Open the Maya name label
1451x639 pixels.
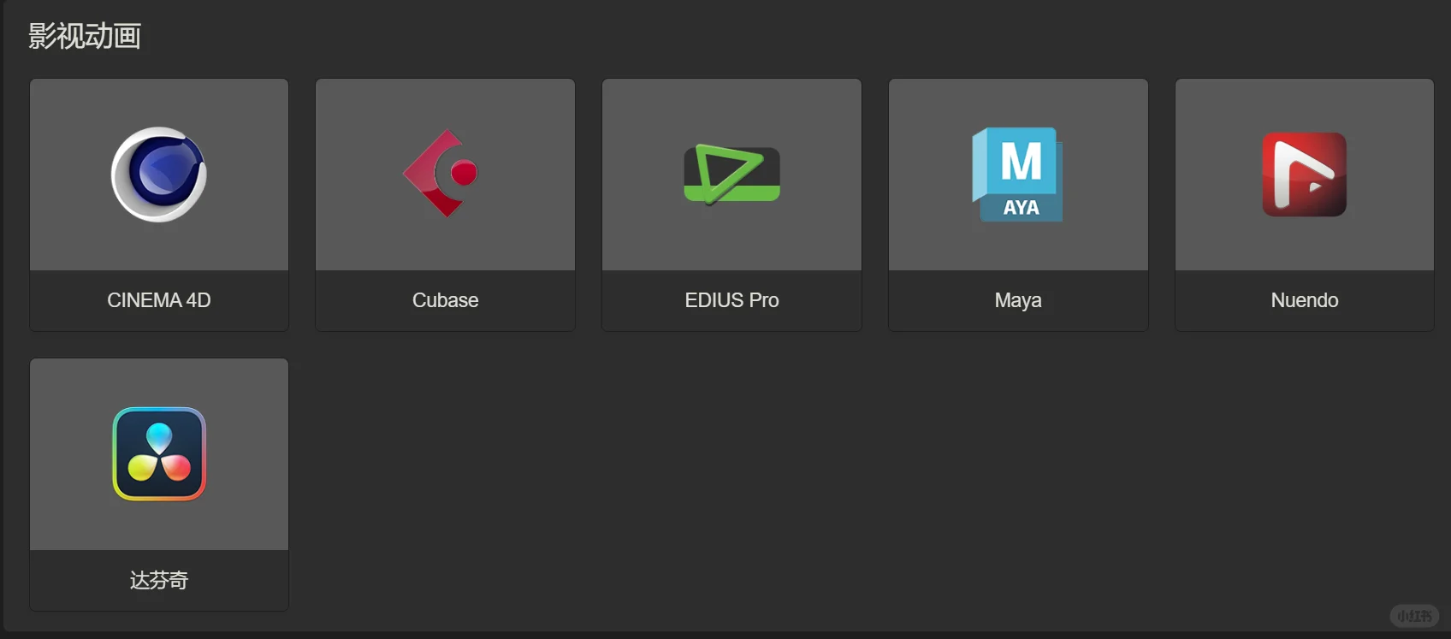pos(1018,301)
